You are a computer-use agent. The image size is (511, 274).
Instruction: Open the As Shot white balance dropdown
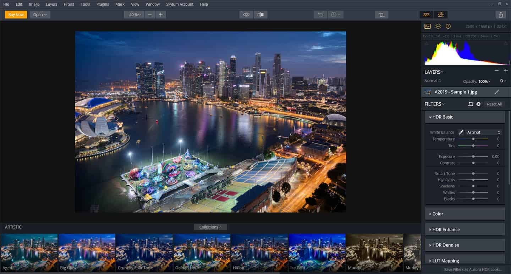pos(483,132)
